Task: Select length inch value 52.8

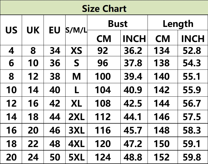Action: 193,51
